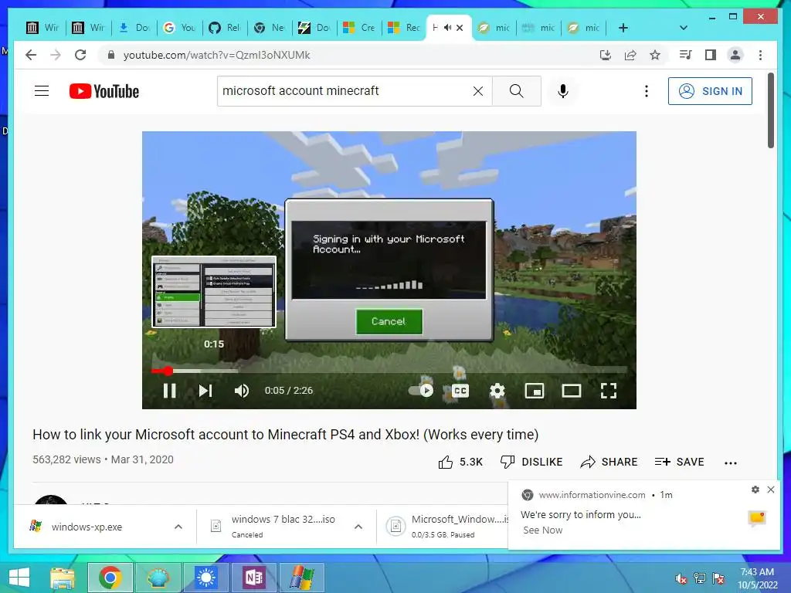Enter full screen mode
This screenshot has height=593, width=791.
tap(609, 391)
